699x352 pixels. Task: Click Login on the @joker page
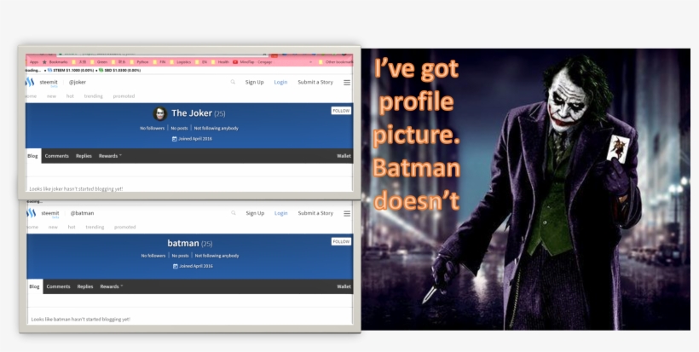(x=280, y=82)
